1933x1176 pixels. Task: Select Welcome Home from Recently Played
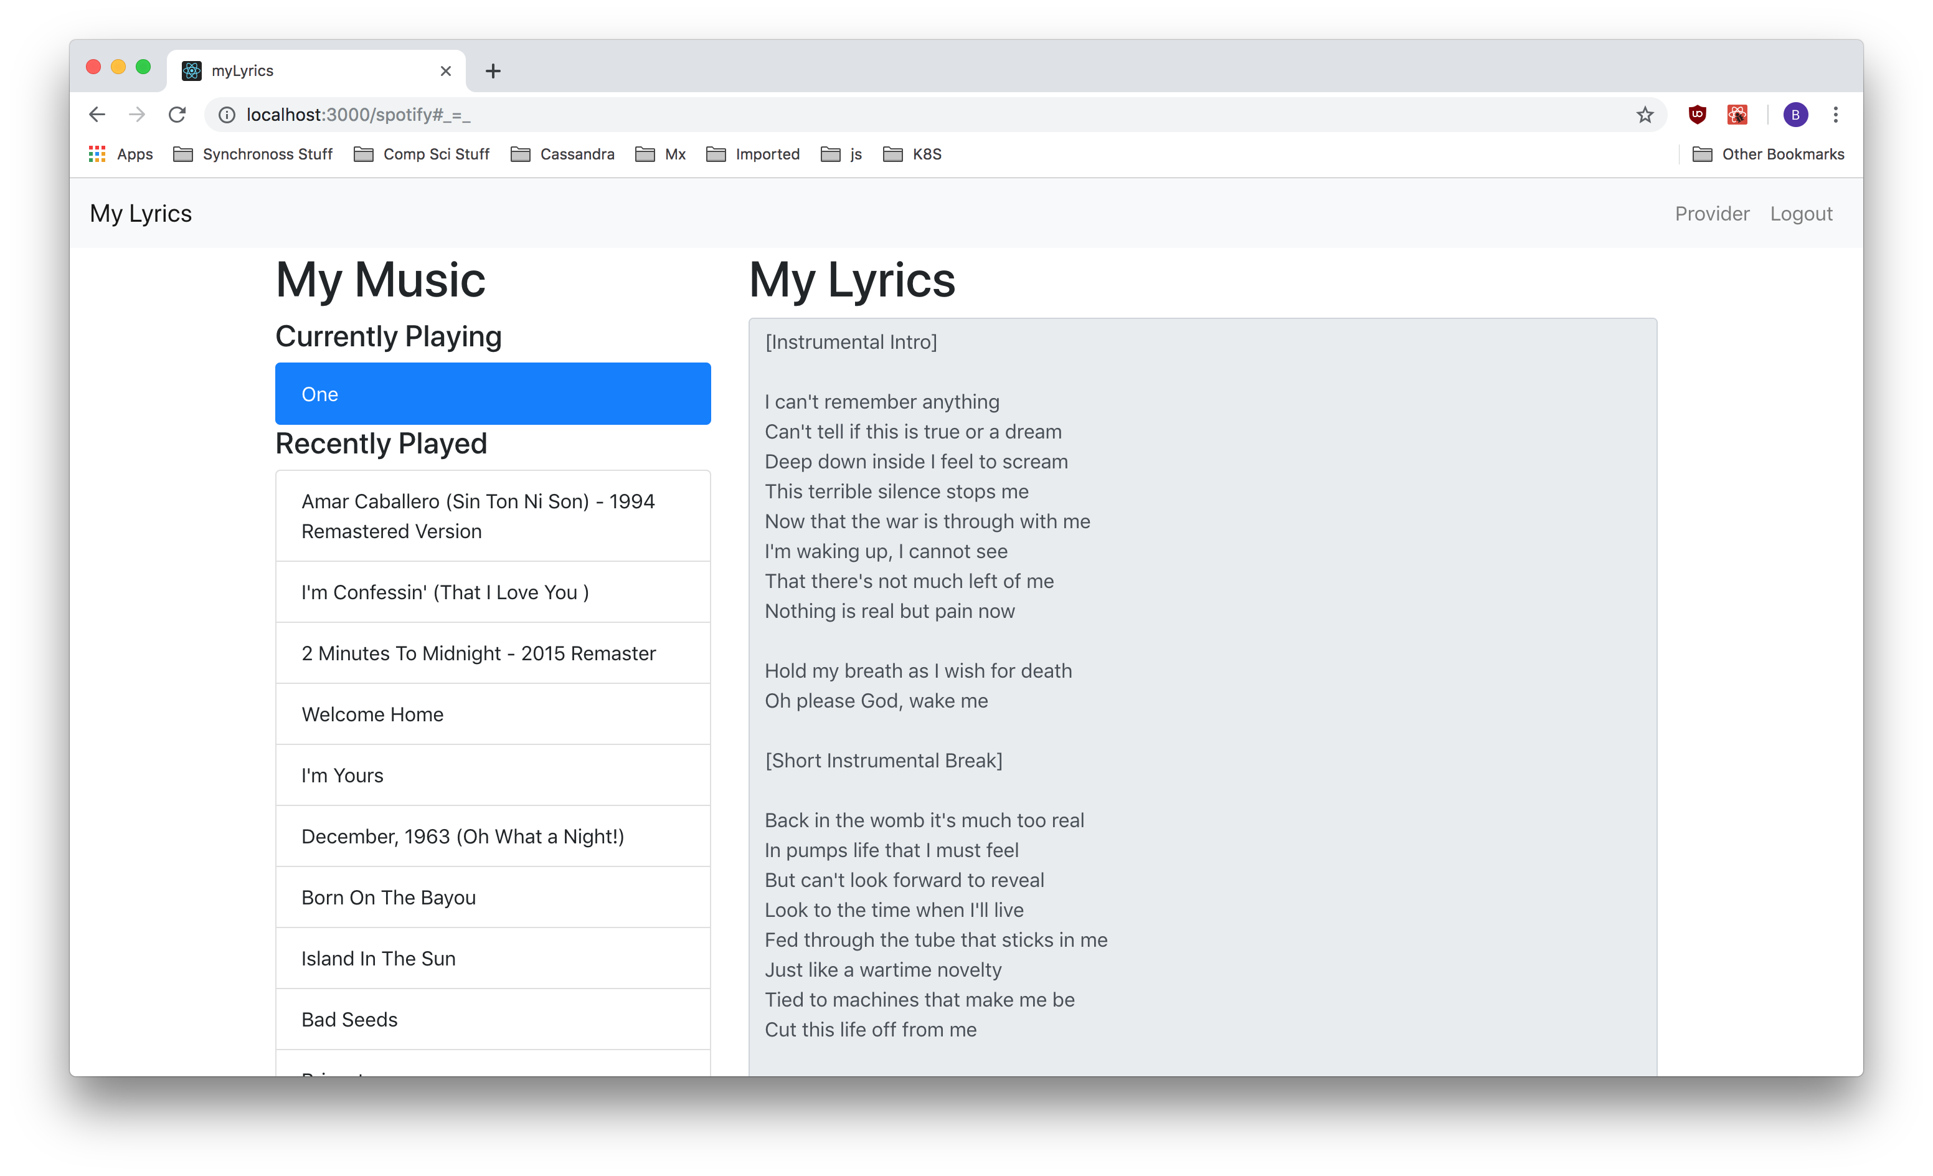point(493,714)
